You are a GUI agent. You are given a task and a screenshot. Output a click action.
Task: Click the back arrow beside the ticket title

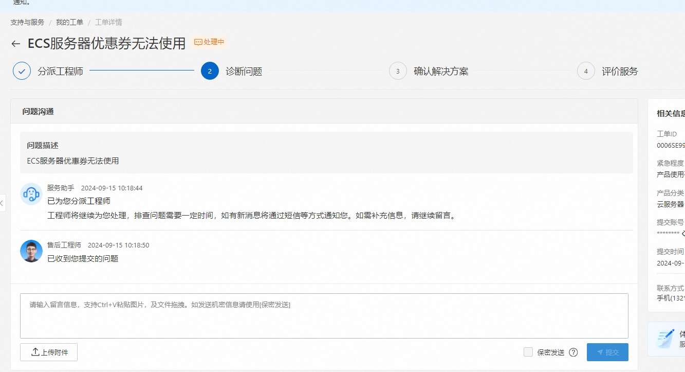point(16,44)
